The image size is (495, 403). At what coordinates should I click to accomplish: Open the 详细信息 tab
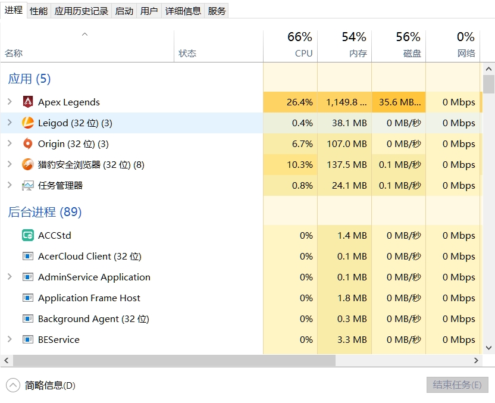[x=183, y=11]
